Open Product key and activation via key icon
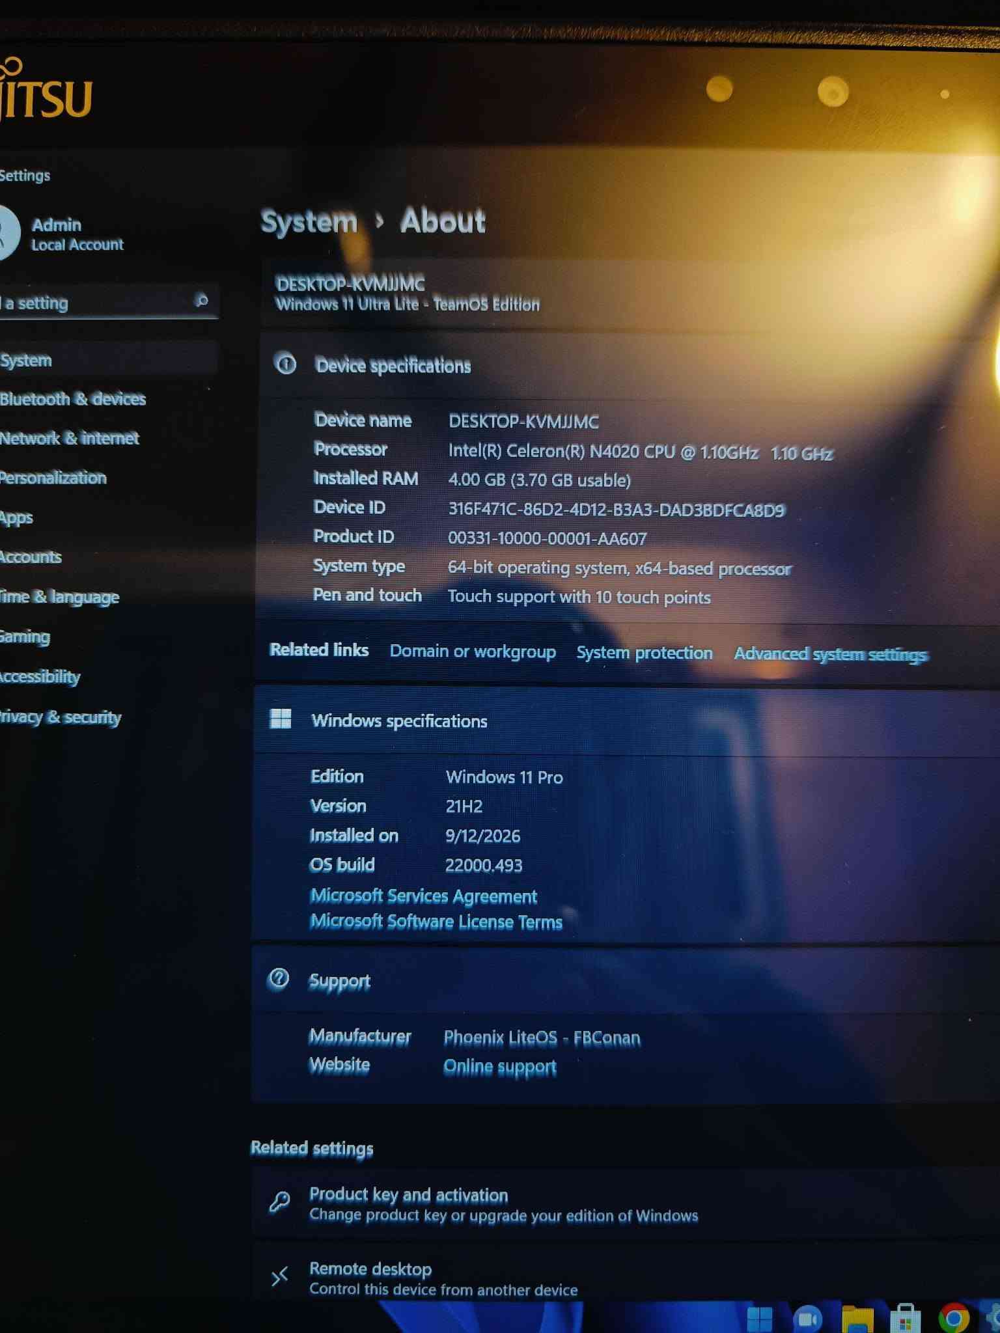The width and height of the screenshot is (1000, 1333). 280,1202
